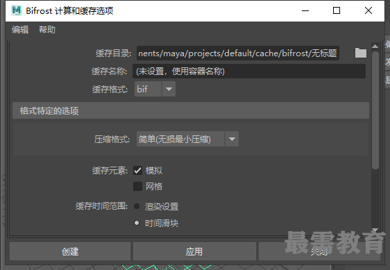Viewport: 390px width, 270px height.
Task: Click the vertical scrollbar thumb
Action: 375,110
